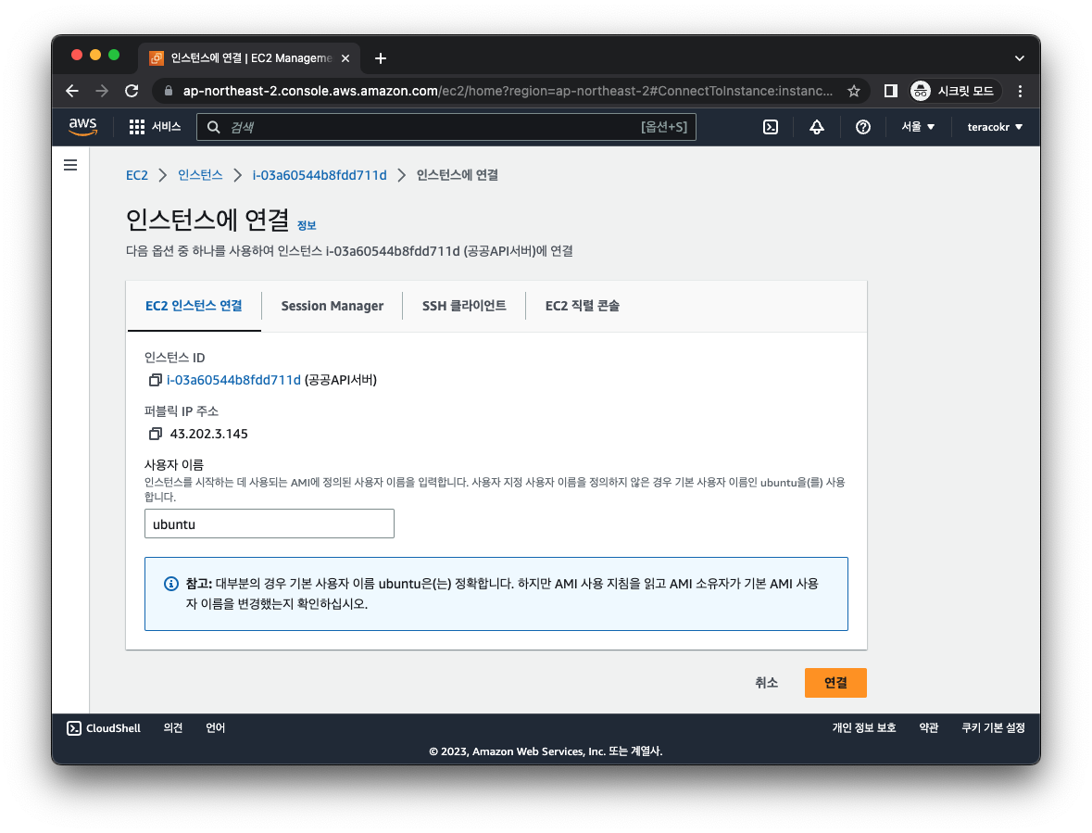Toggle the browser side panel icon
Screen dimensions: 1092x833
[x=891, y=91]
